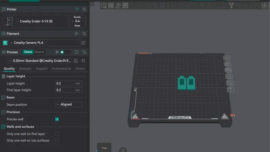
Task: Click the Untitled plate name label
Action: (143, 53)
